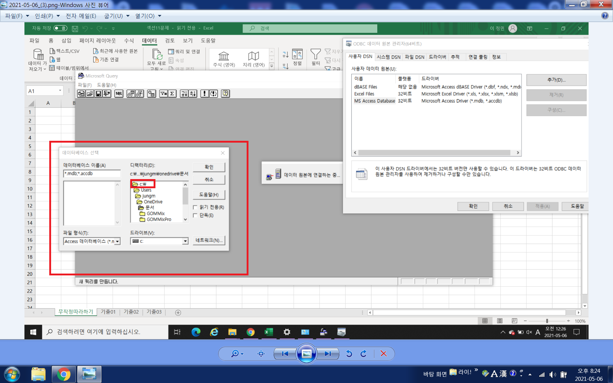Rotate the image clockwise
Viewport: 613px width, 383px height.
(x=363, y=353)
